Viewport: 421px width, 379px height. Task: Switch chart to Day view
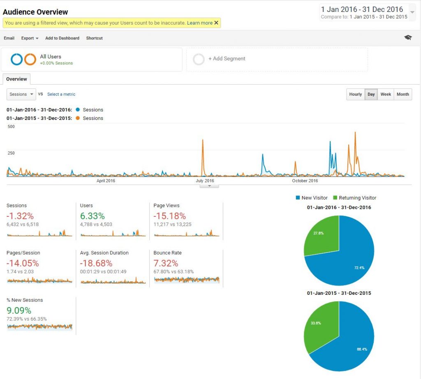pyautogui.click(x=371, y=94)
